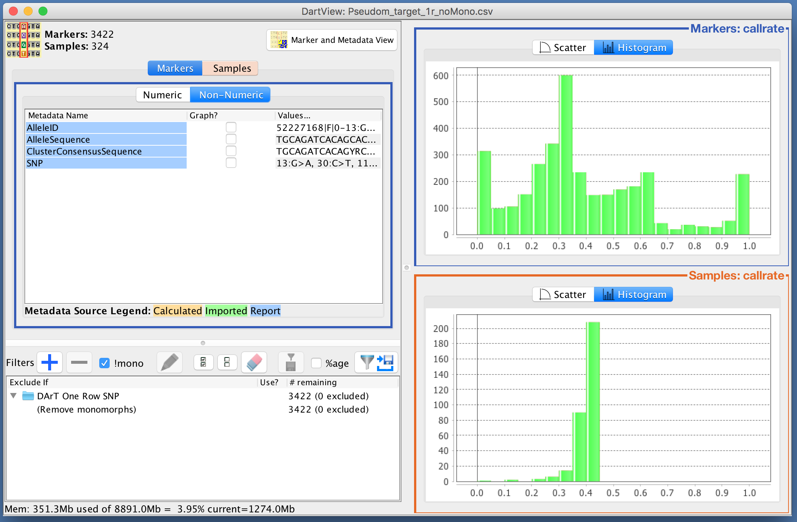Check all filters icon
Screen dimensions: 797x522
203,363
